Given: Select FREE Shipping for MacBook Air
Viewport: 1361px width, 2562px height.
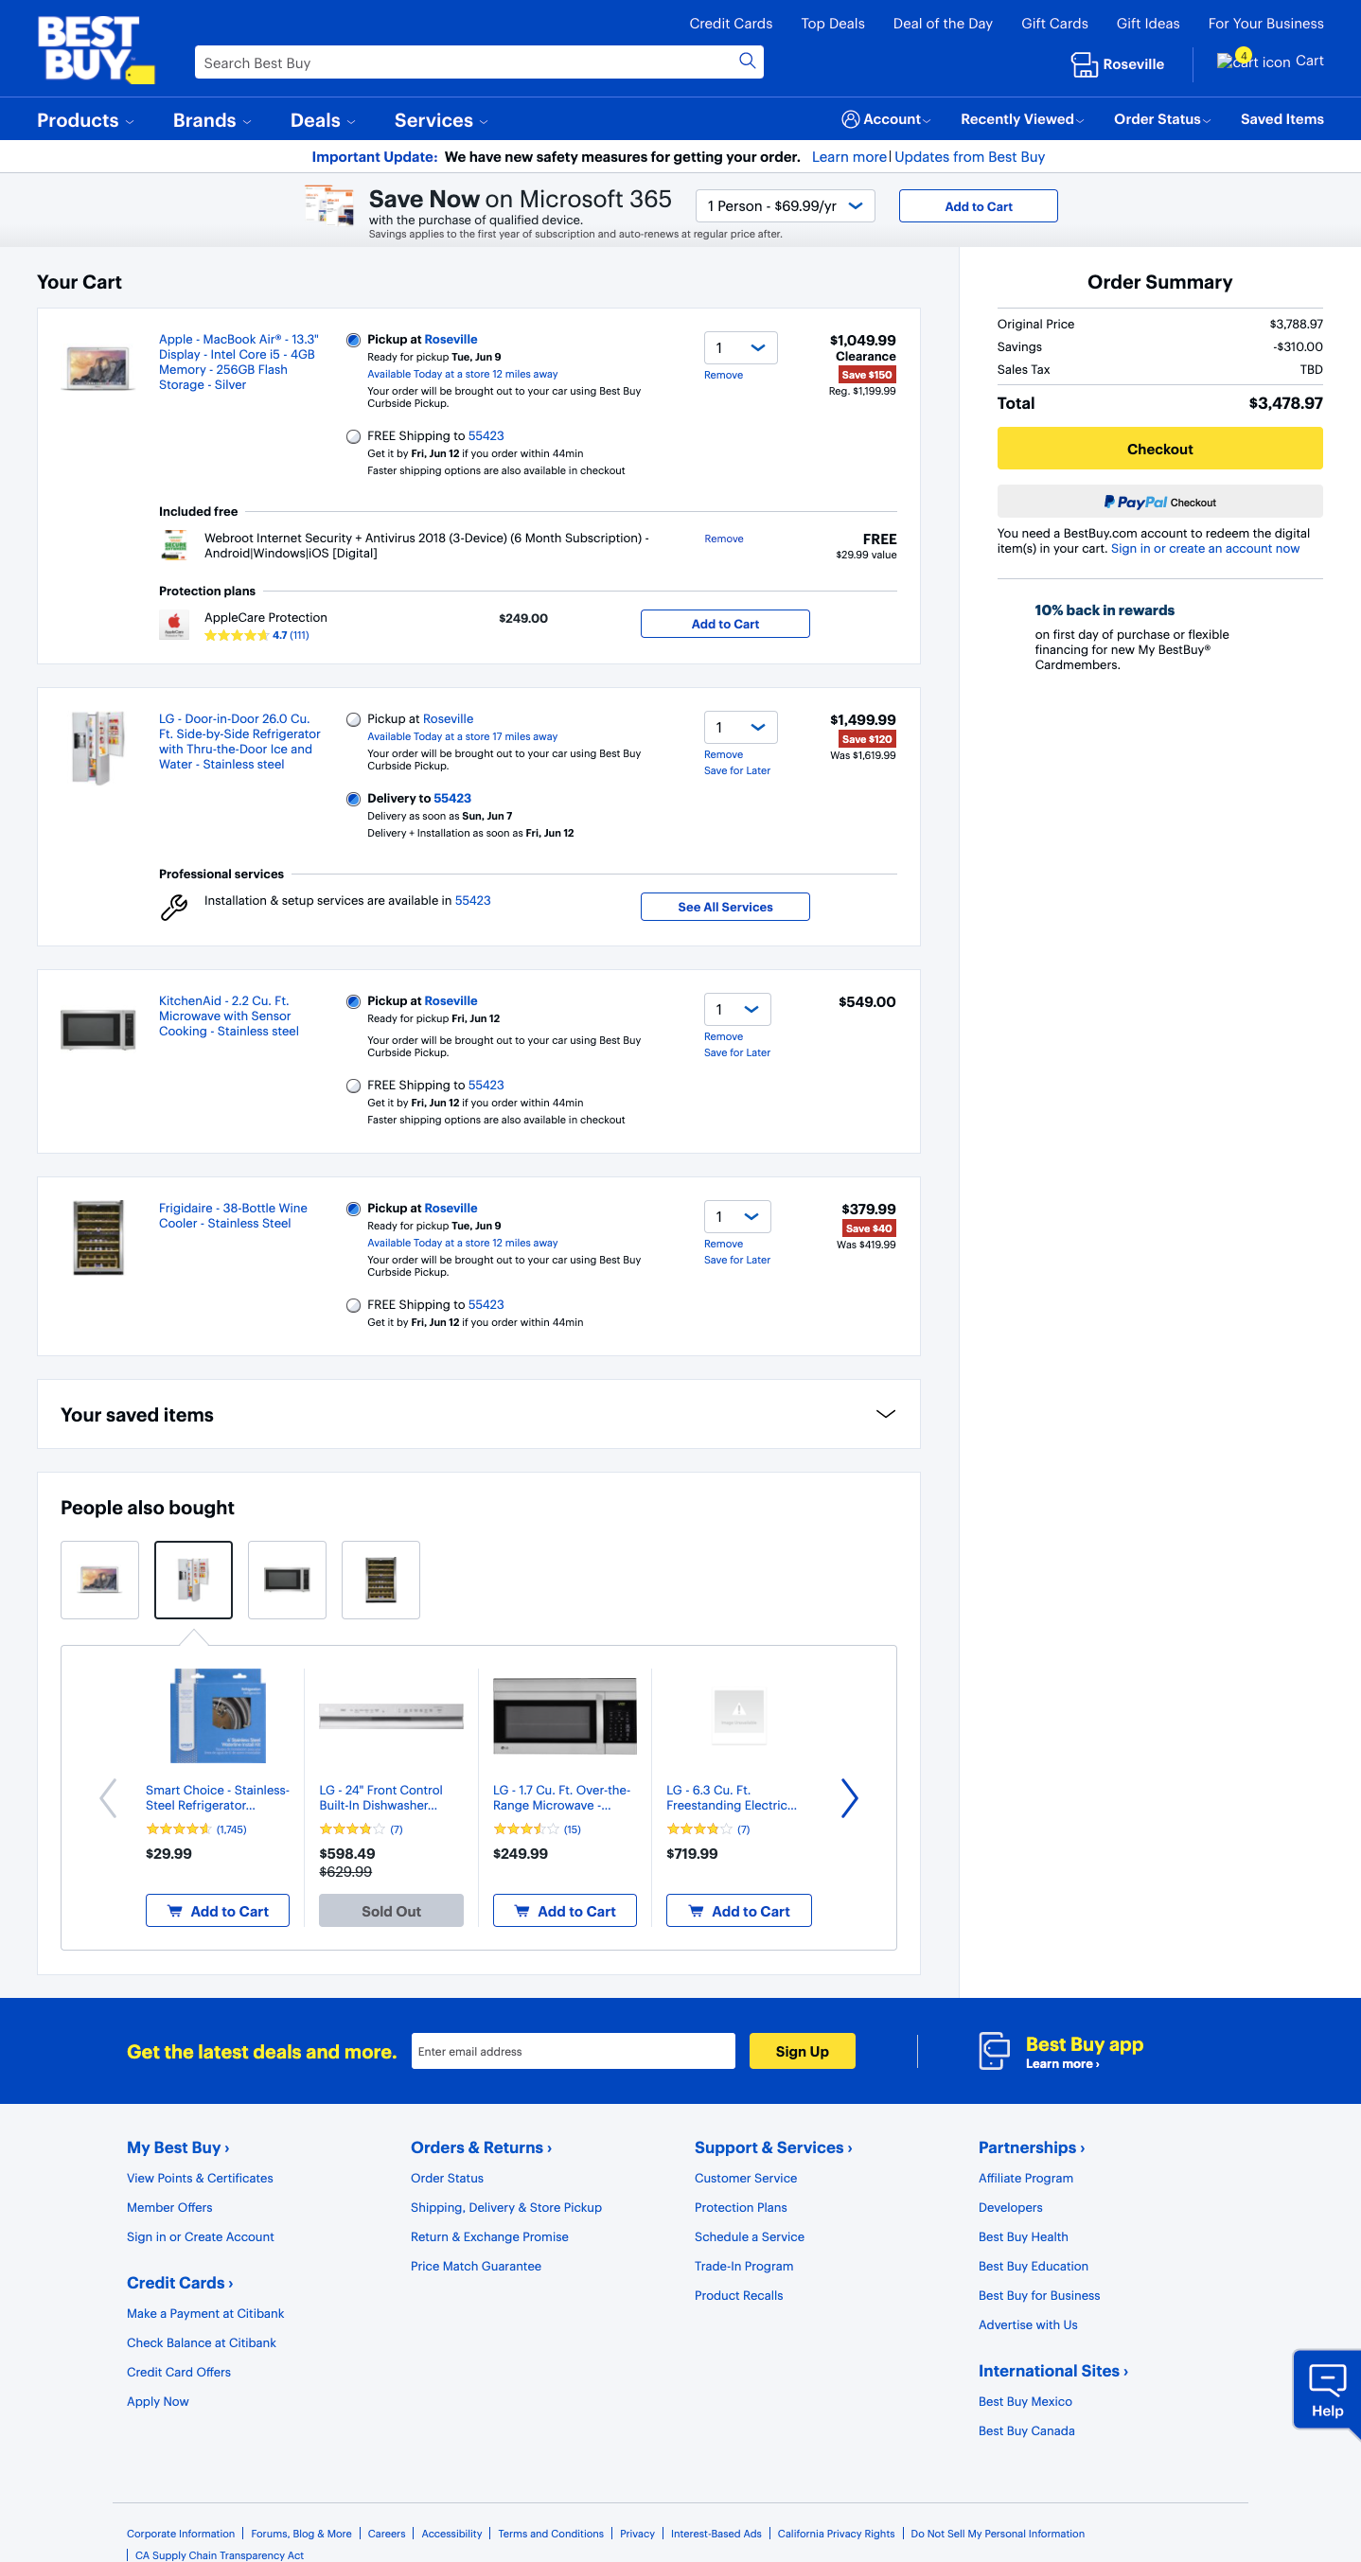Looking at the screenshot, I should 353,436.
